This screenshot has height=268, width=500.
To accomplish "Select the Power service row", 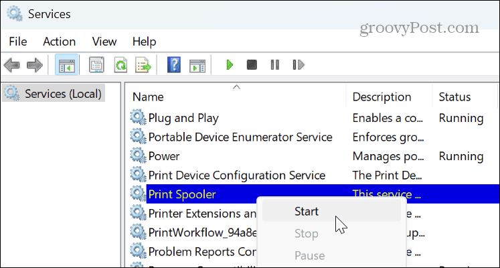I will [x=164, y=156].
